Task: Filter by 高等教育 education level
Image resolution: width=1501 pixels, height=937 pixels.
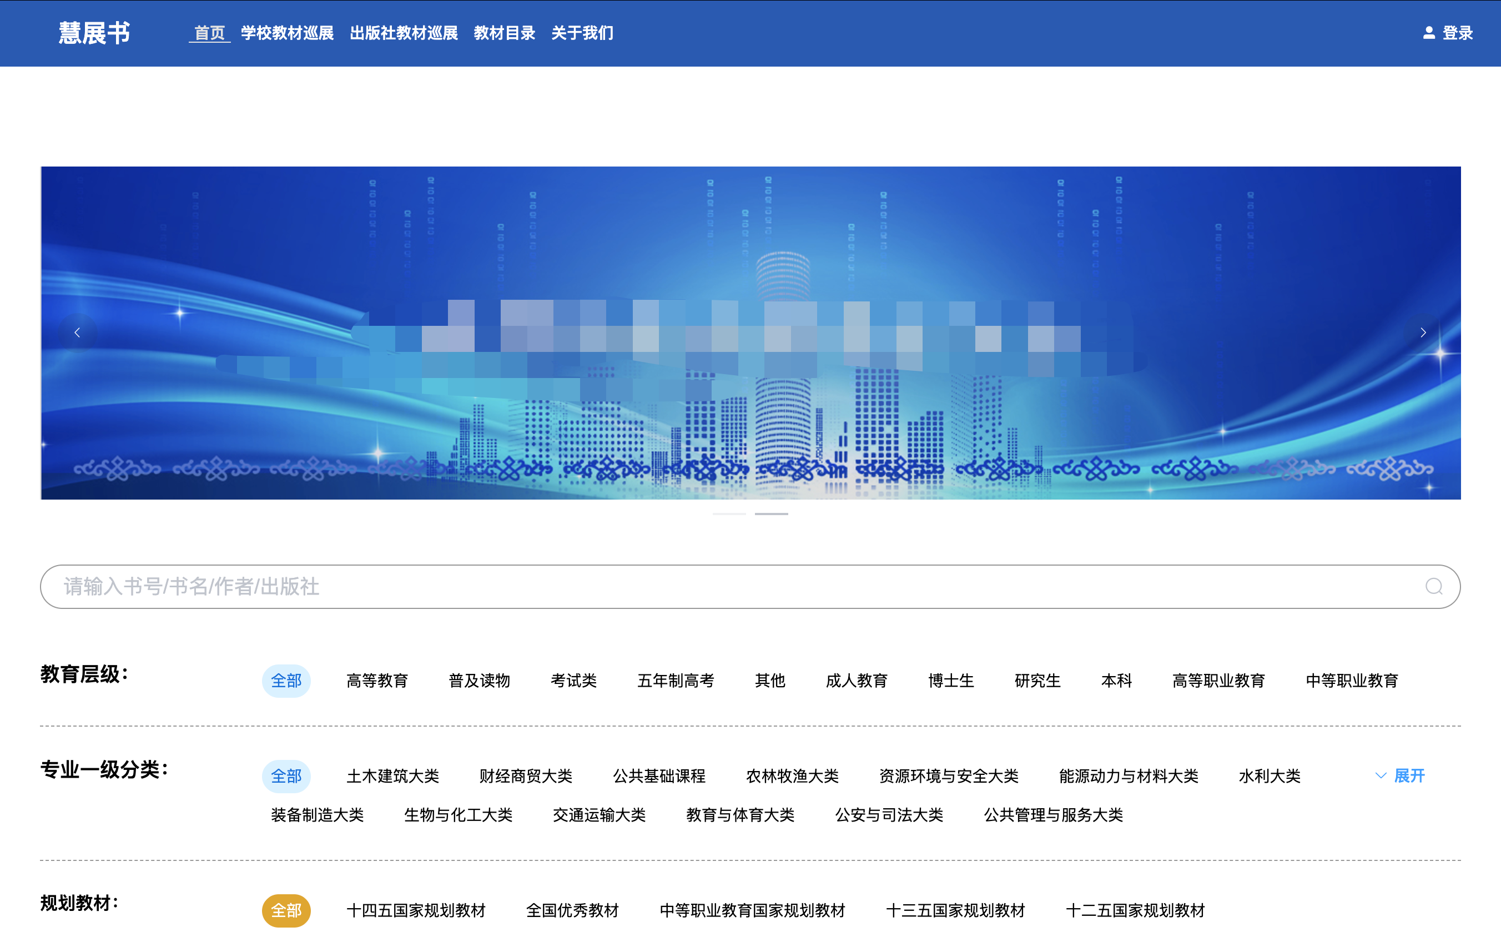Action: tap(377, 681)
